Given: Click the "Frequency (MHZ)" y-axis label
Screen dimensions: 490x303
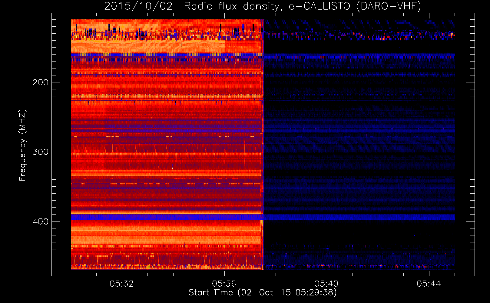Looking at the screenshot, I should click(x=23, y=145).
